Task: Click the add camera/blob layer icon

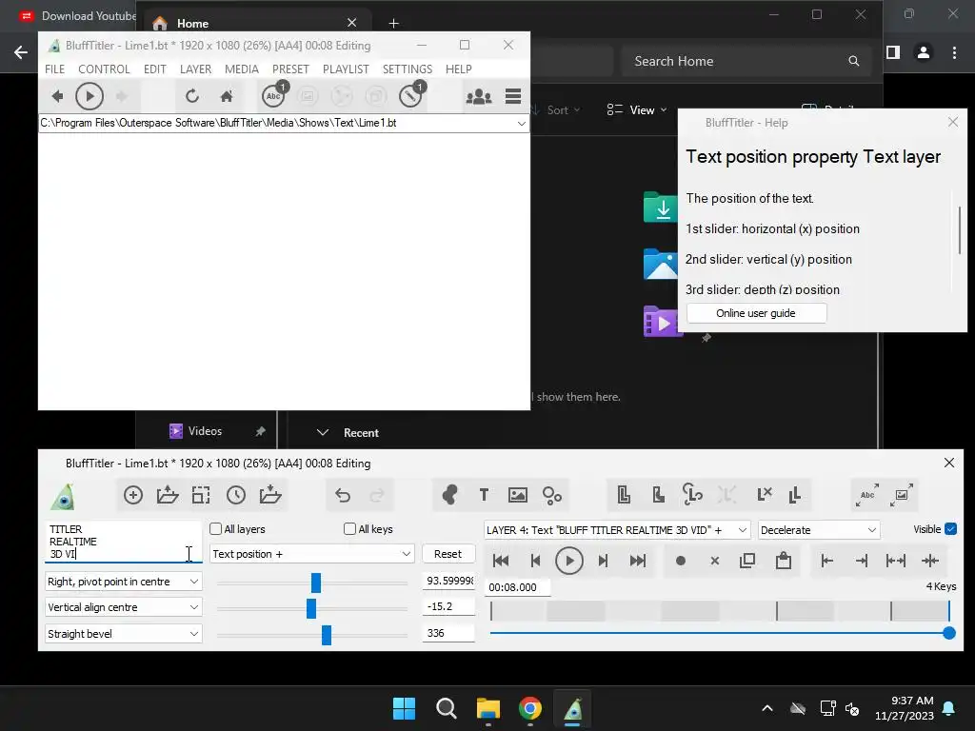Action: [x=449, y=495]
